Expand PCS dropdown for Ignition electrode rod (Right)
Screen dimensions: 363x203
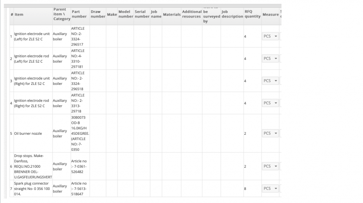(270, 103)
